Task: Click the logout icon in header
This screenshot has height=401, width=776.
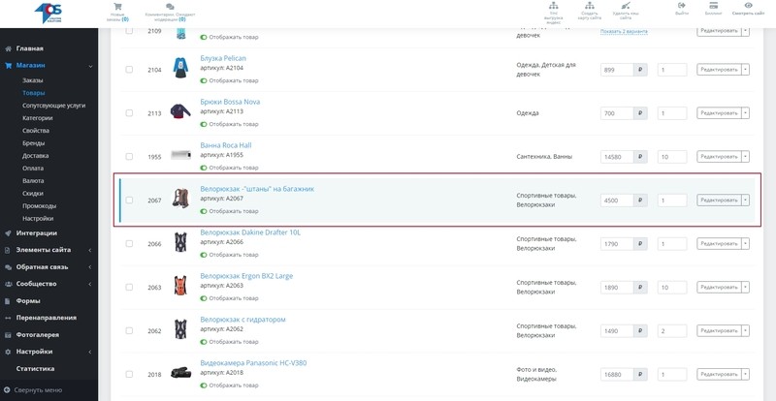Action: [682, 6]
